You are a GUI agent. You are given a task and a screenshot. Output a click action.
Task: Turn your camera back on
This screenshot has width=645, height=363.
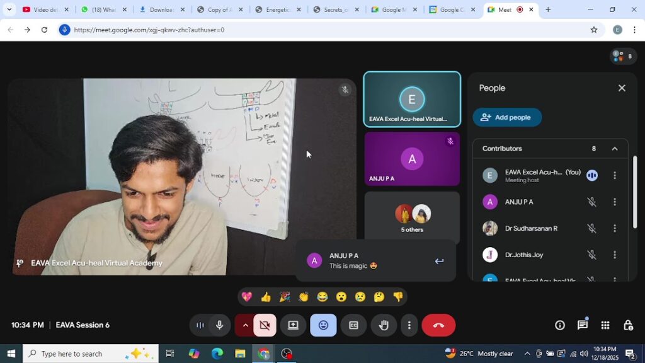click(x=265, y=325)
